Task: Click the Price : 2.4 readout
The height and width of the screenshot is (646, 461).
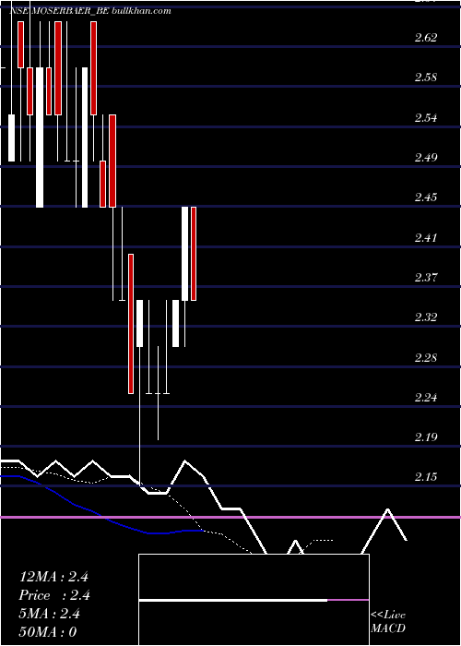Action: [x=54, y=595]
